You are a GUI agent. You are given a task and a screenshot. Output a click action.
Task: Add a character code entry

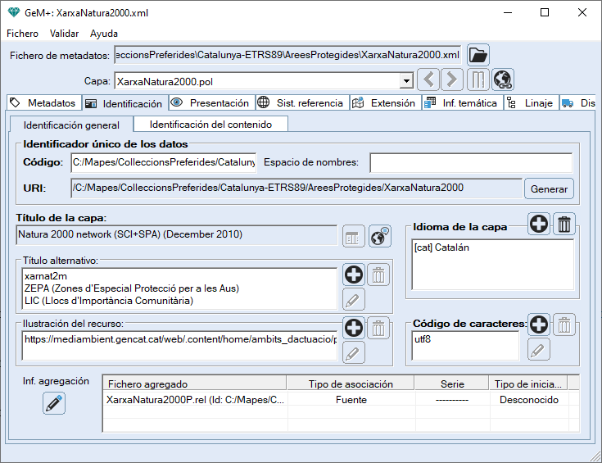pyautogui.click(x=539, y=325)
